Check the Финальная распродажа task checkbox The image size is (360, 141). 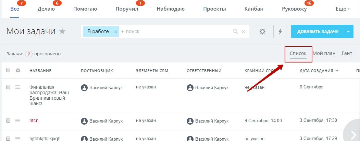[8, 87]
